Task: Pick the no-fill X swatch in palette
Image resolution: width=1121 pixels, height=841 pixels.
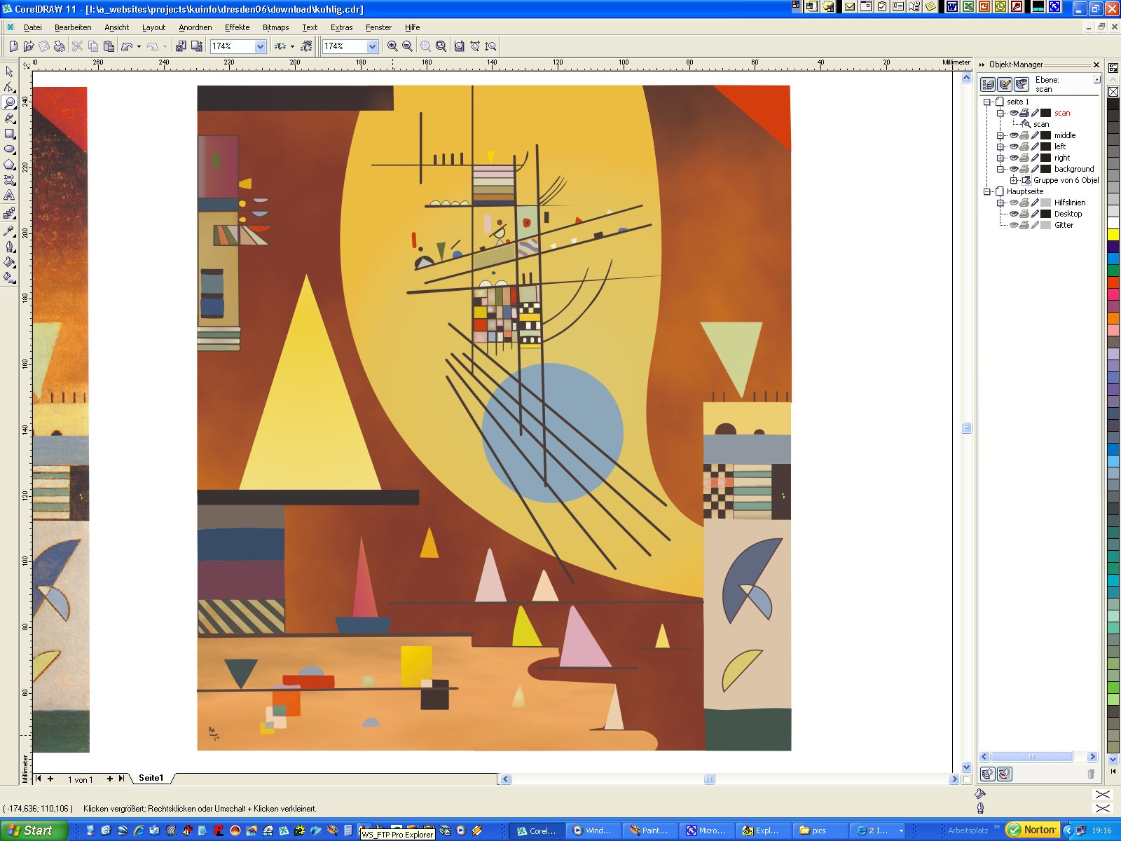Action: coord(1113,92)
